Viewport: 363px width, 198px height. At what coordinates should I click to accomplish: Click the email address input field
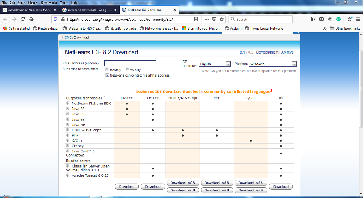(130, 63)
